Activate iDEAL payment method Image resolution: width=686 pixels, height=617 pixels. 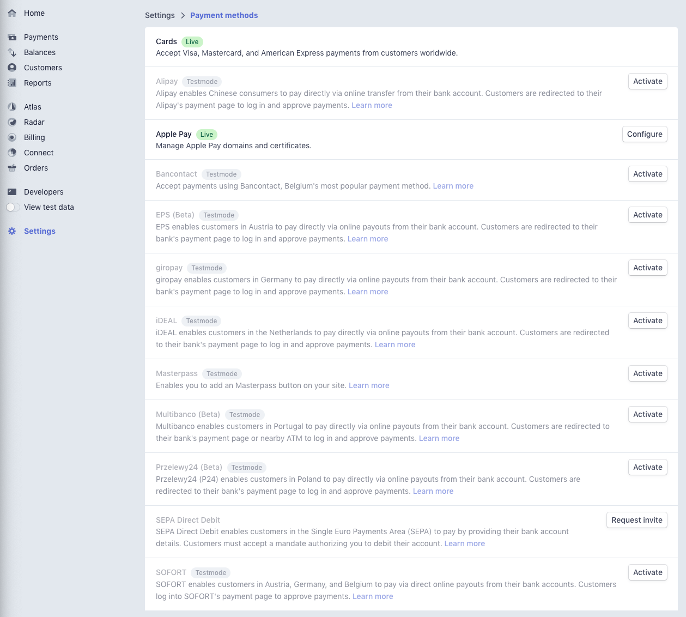[x=648, y=320]
